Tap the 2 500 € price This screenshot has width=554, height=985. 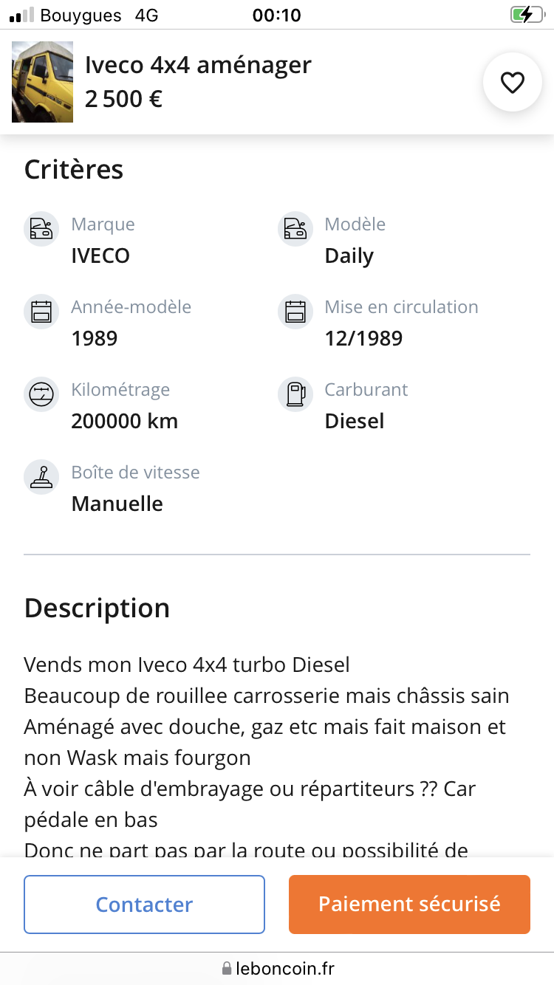click(123, 99)
